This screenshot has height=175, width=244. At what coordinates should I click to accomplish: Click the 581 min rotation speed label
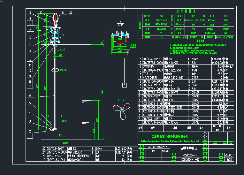tap(64, 70)
